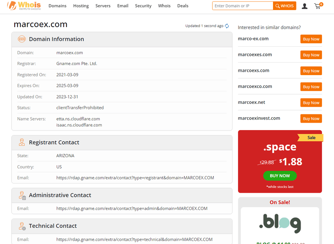The height and width of the screenshot is (244, 334).
Task: Click similar domain marcoexco.com text
Action: point(255,87)
